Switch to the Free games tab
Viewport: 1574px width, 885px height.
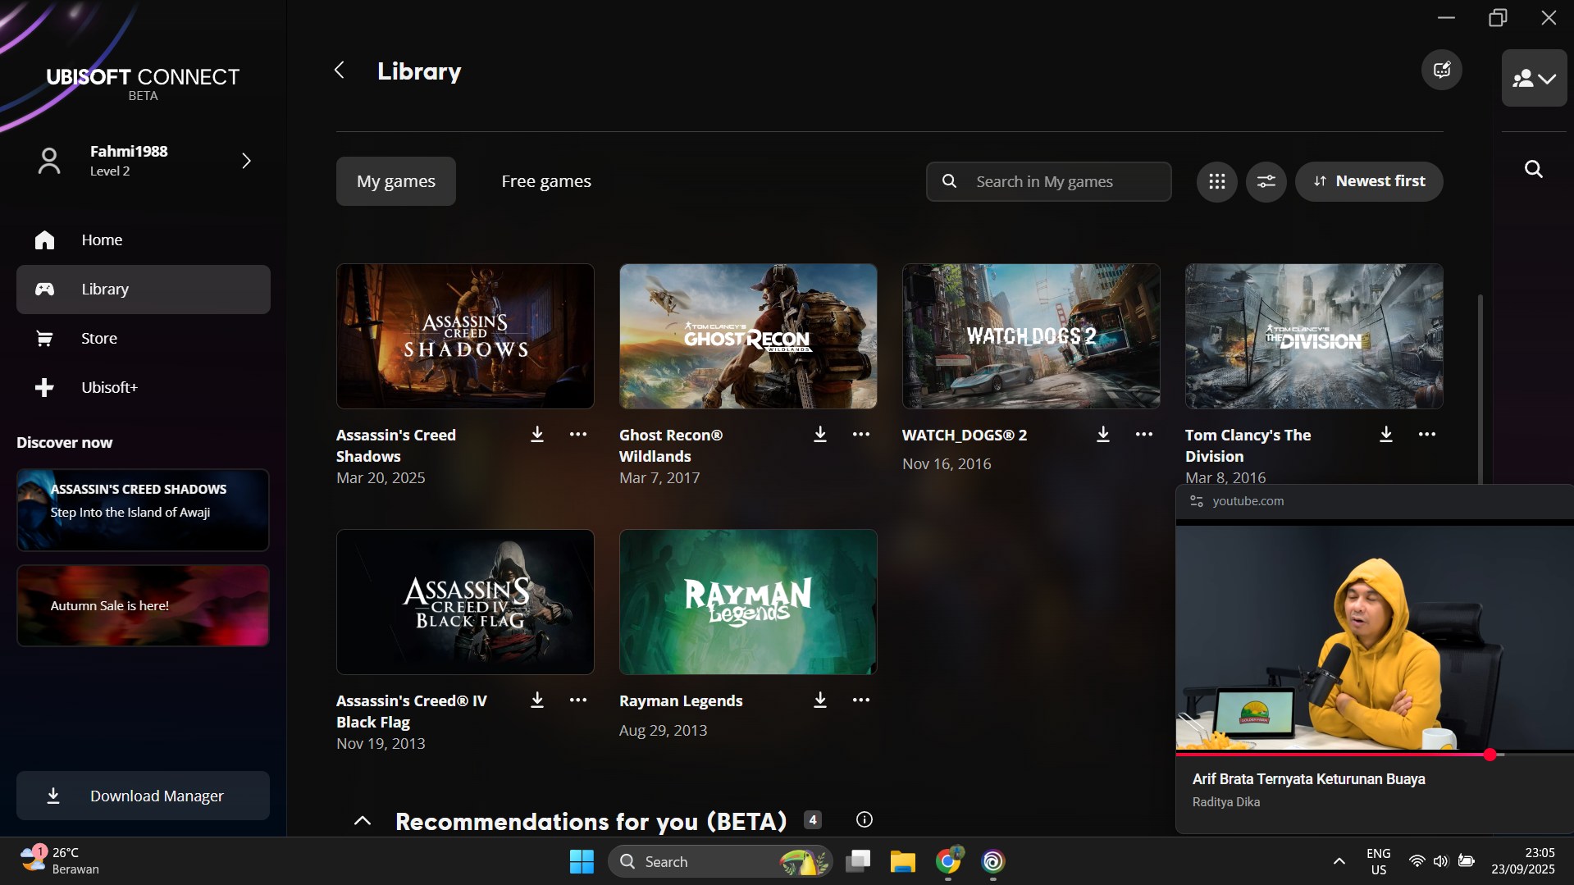point(546,181)
